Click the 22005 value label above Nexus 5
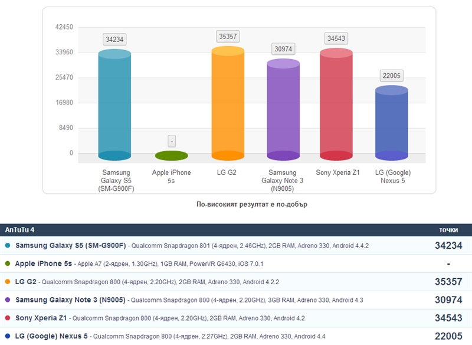The image size is (472, 345). tap(392, 75)
